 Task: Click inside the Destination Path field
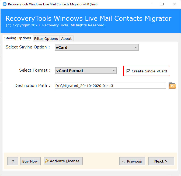(x=110, y=86)
